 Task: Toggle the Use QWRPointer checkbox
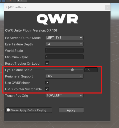[47, 83]
